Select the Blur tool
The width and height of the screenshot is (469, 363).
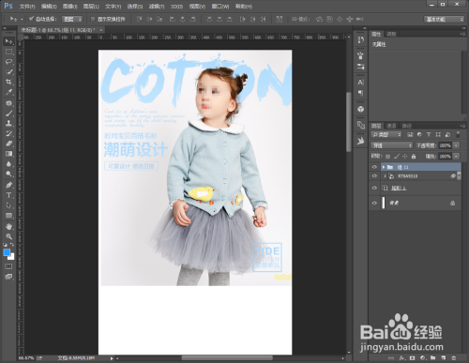(x=8, y=164)
